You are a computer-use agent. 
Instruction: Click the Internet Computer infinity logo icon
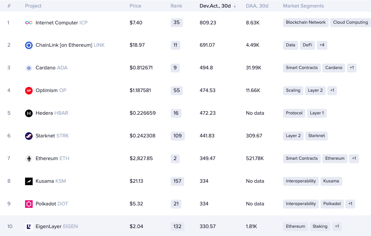click(29, 23)
